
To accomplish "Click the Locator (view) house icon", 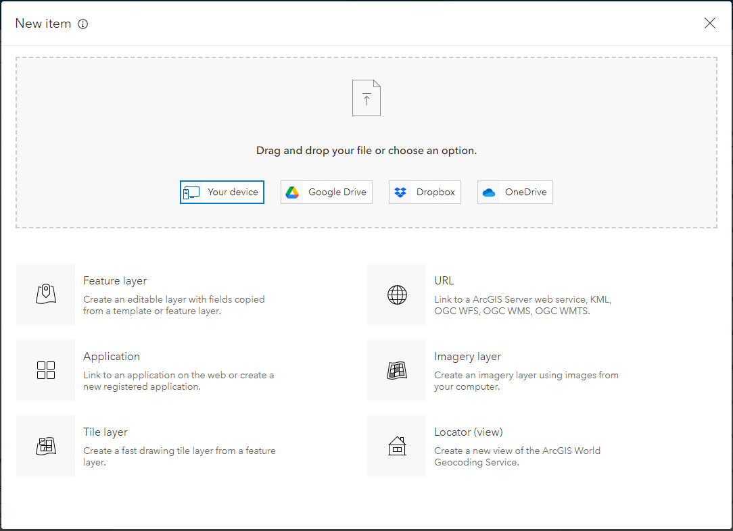I will pyautogui.click(x=397, y=445).
